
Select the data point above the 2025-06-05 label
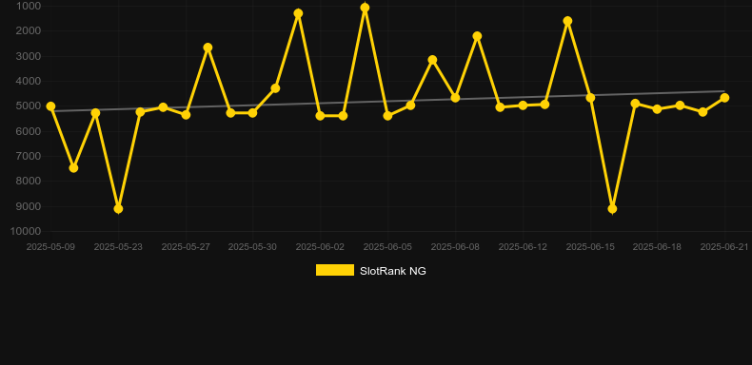(x=387, y=116)
